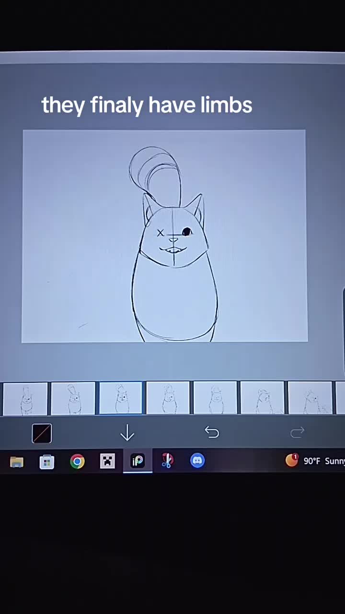Viewport: 345px width, 614px height.
Task: Click the greyed-out redo arrow
Action: (x=297, y=432)
